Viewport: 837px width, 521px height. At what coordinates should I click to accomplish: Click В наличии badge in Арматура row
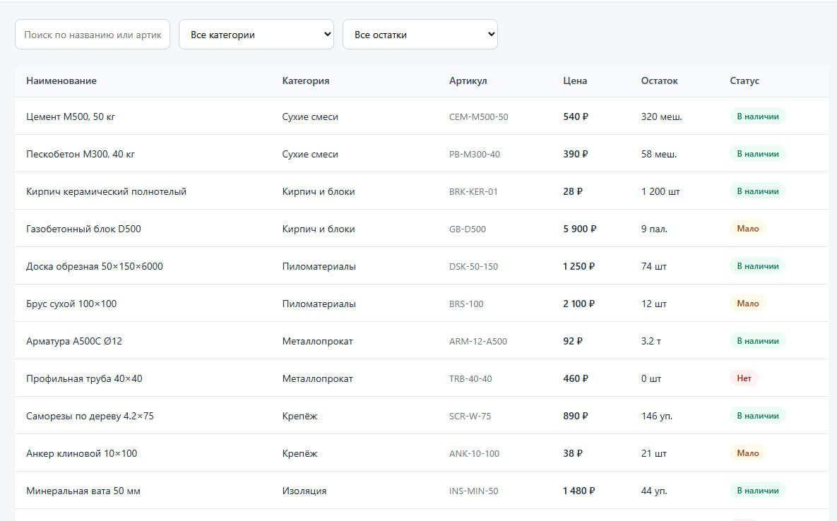pyautogui.click(x=757, y=341)
